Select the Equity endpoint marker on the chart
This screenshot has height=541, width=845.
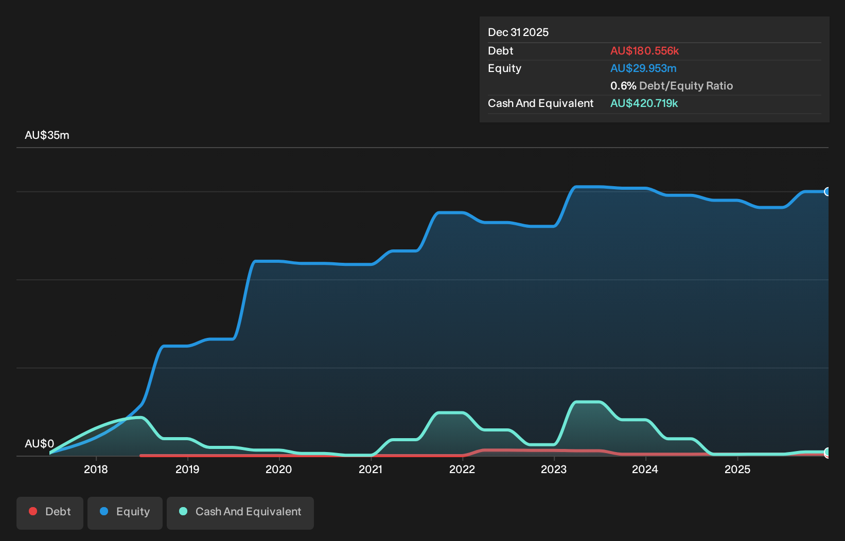828,192
